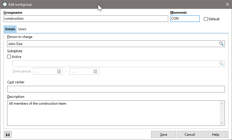Click the Cancel button
Viewport: 232px width, 140px height.
pyautogui.click(x=189, y=135)
